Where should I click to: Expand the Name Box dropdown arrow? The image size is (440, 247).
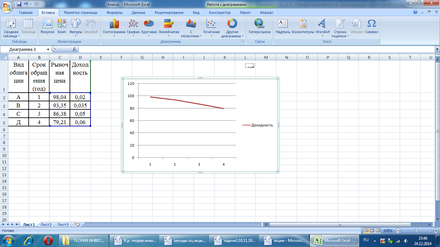(48, 49)
